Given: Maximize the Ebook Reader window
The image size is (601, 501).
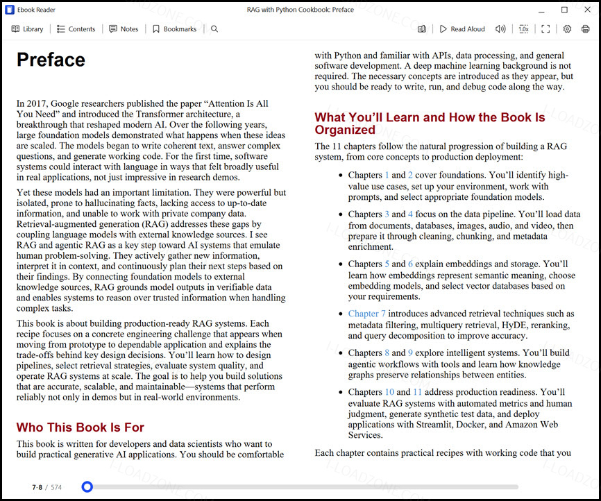Looking at the screenshot, I should point(564,10).
